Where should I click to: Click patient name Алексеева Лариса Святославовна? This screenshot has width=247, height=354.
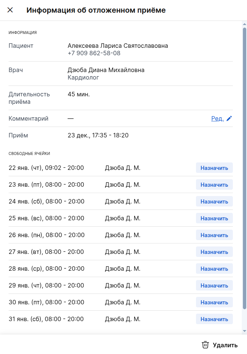tap(118, 46)
